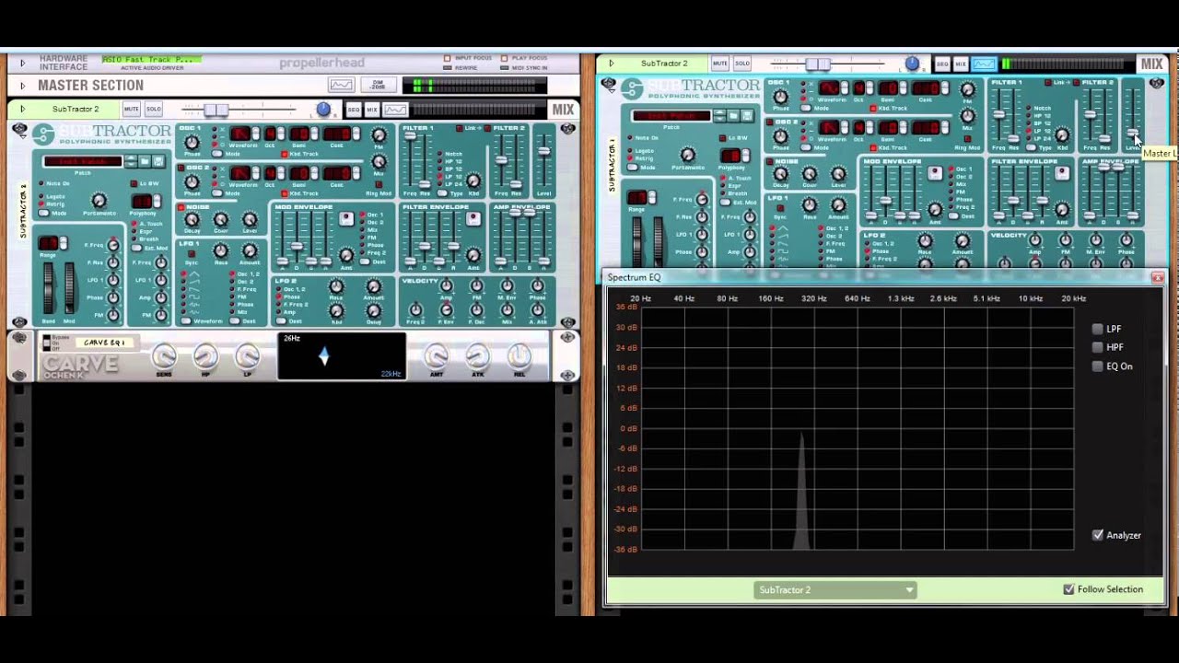
Task: Click the DIM -20dB button in Master Section
Action: pos(378,86)
